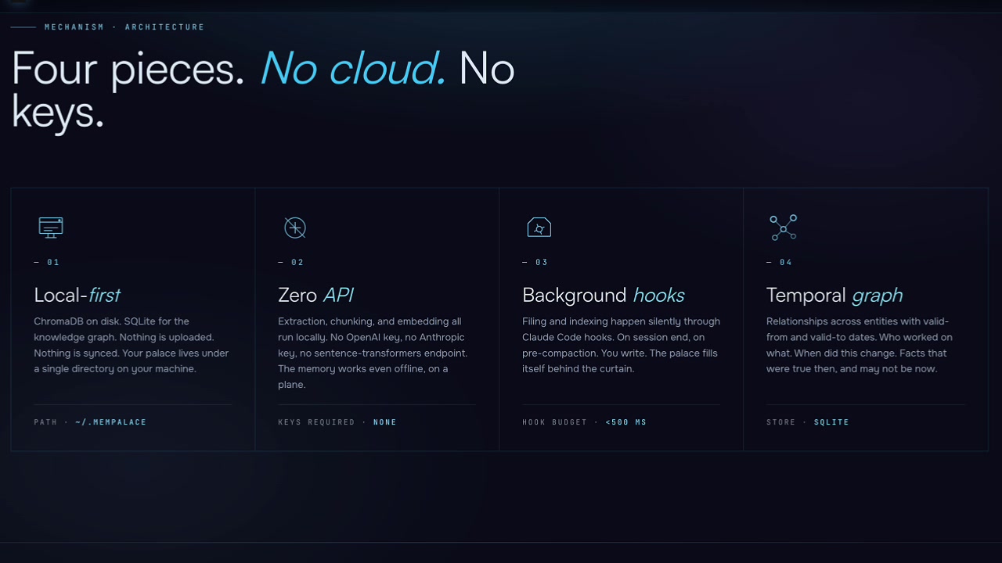Select the "Temporal graph" card heading
Viewport: 1002px width, 563px height.
tap(834, 295)
